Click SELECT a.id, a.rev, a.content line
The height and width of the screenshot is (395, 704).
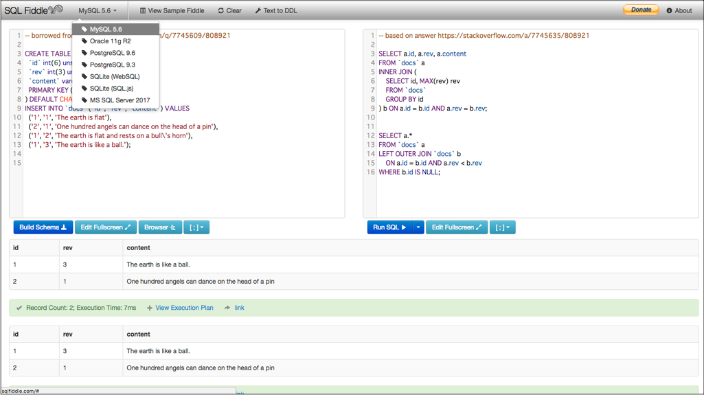click(x=422, y=54)
